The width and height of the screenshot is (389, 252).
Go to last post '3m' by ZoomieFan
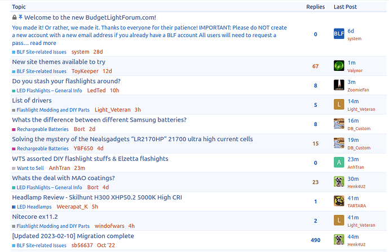pos(351,82)
